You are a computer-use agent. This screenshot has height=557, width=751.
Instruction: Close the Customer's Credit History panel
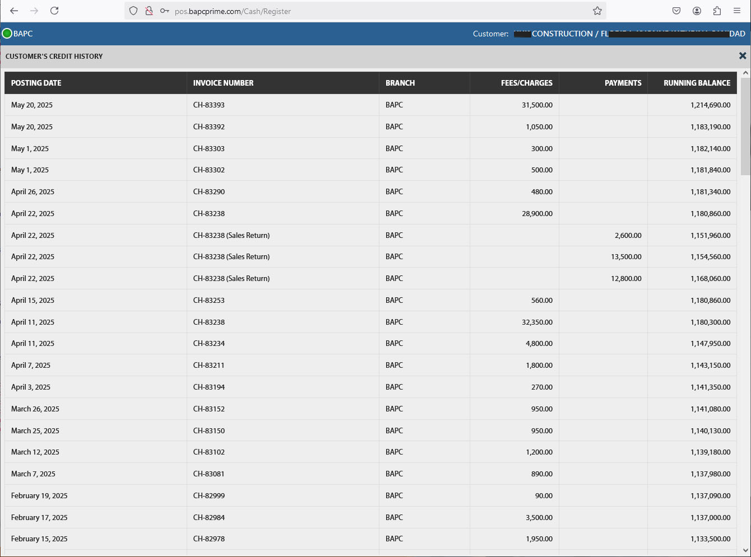[743, 56]
